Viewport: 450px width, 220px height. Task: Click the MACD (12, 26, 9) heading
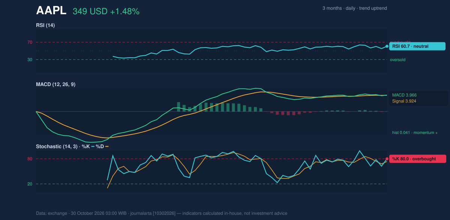point(55,85)
